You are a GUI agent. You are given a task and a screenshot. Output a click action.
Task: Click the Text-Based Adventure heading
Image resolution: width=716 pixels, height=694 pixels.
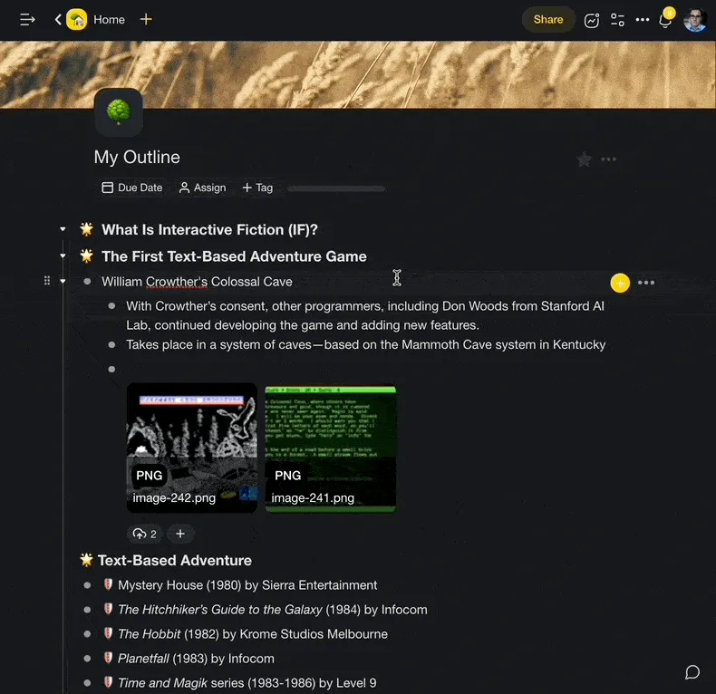[175, 561]
